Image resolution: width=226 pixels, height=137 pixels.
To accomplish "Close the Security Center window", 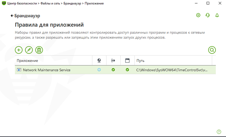I will click(220, 3).
